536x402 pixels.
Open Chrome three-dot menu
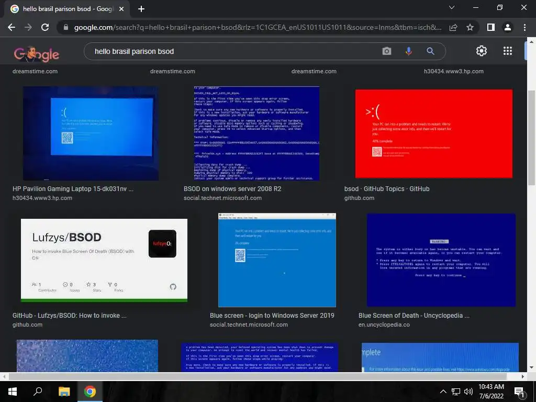coord(524,27)
